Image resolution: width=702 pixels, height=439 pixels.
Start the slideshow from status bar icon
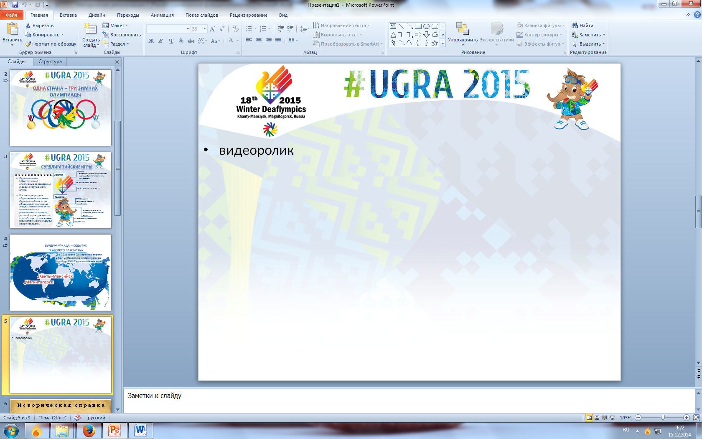[613, 418]
